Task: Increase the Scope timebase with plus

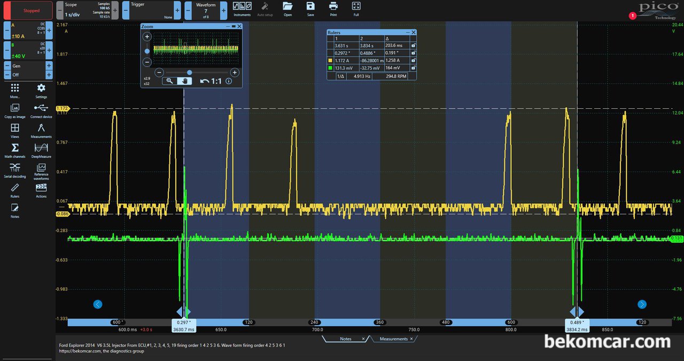Action: point(115,10)
